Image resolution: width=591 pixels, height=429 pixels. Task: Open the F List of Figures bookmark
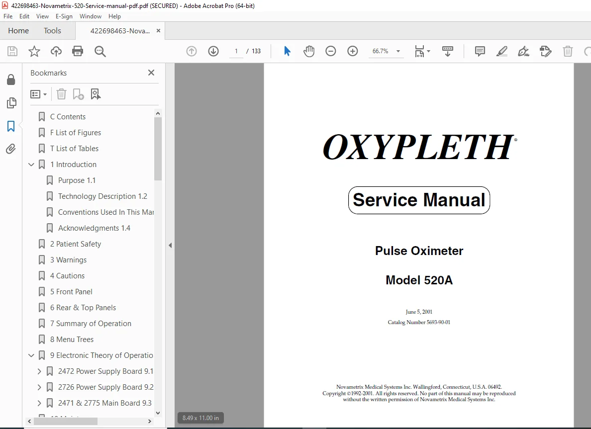tap(76, 133)
